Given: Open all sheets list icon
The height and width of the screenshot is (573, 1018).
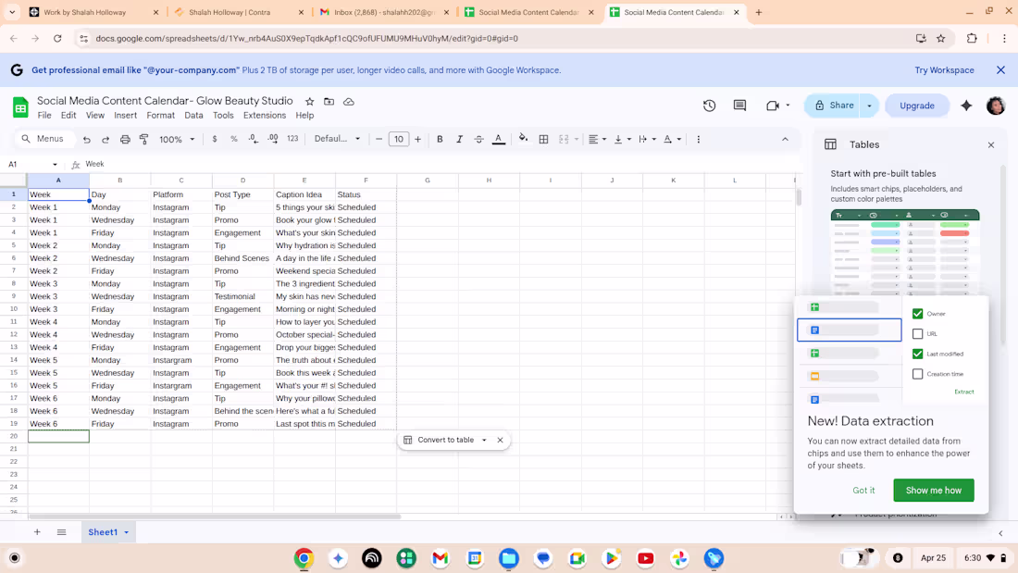Looking at the screenshot, I should tap(61, 532).
